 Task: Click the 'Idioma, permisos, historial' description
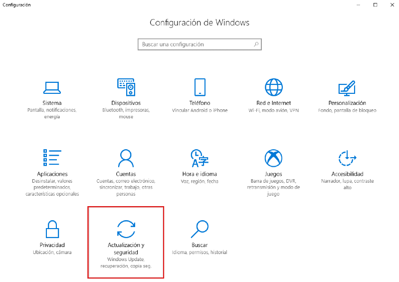click(x=199, y=252)
